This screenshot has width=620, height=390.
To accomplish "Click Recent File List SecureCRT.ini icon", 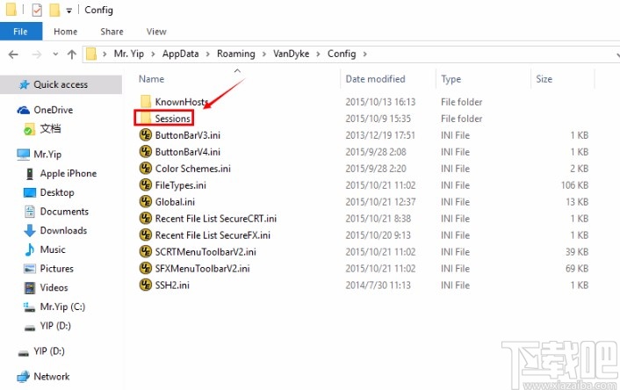I will coord(146,219).
